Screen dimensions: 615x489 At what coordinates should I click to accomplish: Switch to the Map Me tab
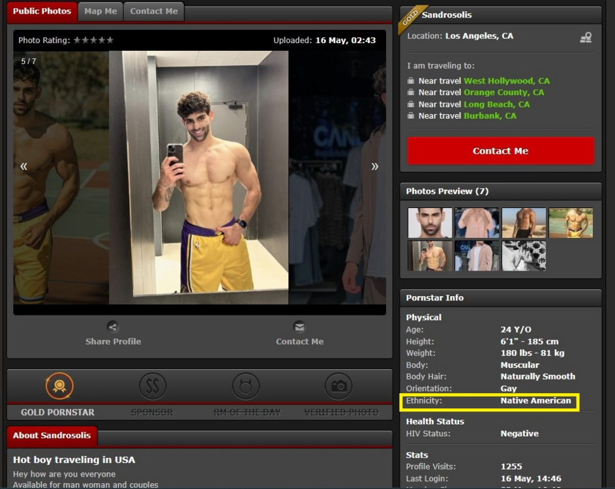coord(100,11)
